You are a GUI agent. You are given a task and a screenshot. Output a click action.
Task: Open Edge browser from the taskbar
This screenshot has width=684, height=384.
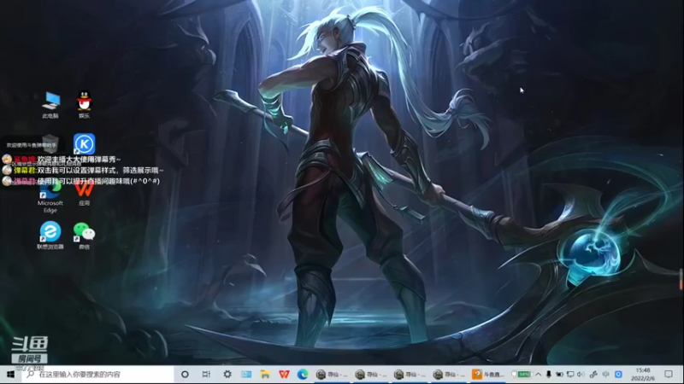click(303, 375)
